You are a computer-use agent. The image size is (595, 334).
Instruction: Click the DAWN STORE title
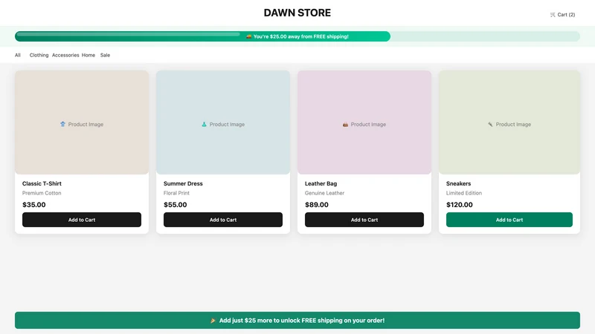click(297, 13)
